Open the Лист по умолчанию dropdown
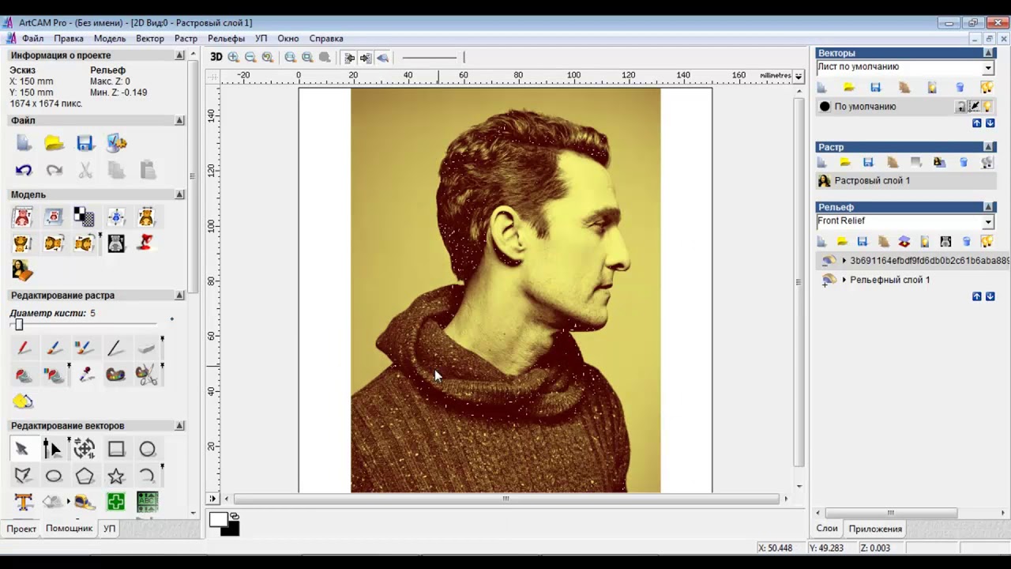1011x569 pixels. (x=987, y=68)
